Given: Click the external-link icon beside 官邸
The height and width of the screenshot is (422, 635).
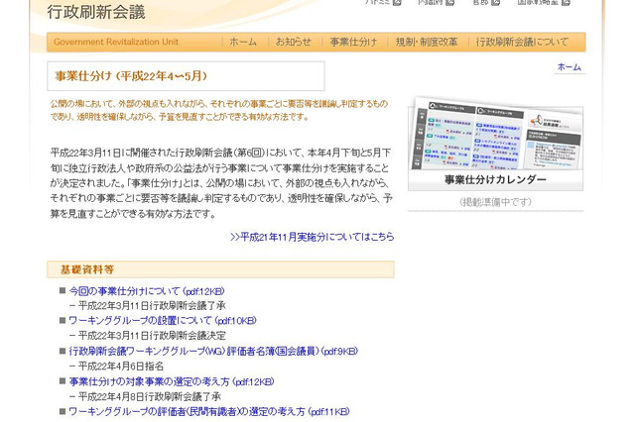Looking at the screenshot, I should [x=496, y=3].
